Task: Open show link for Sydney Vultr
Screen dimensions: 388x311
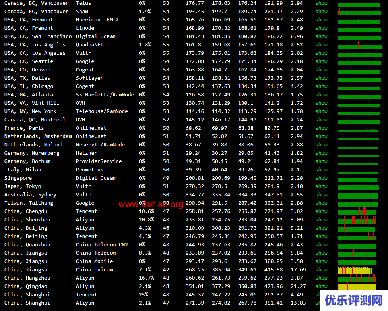Action: coord(321,195)
